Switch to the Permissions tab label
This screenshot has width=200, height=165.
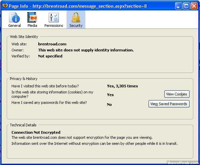point(54,26)
